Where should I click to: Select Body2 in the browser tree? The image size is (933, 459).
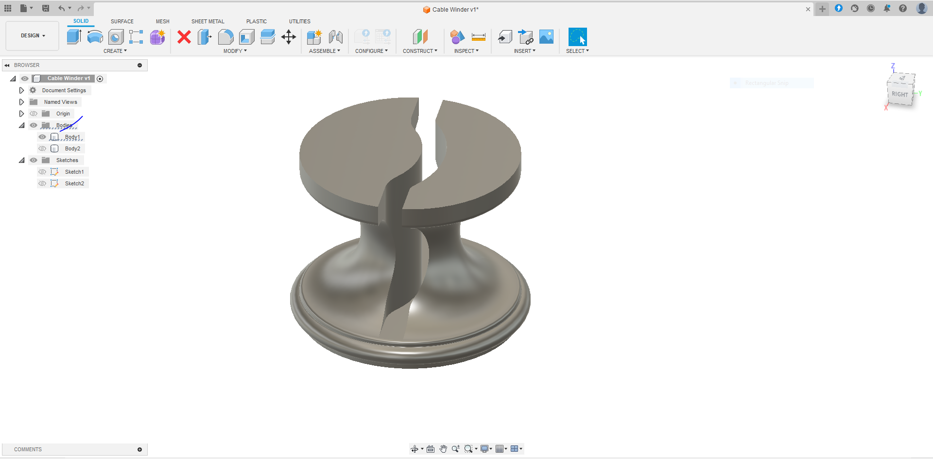tap(73, 148)
